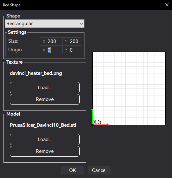Click the green Y axis arrow
Viewport: 172px width, 178px height.
point(92,116)
